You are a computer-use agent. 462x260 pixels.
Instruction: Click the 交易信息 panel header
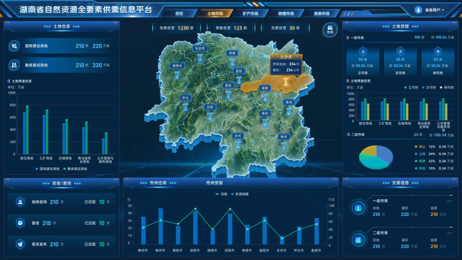coord(400,183)
